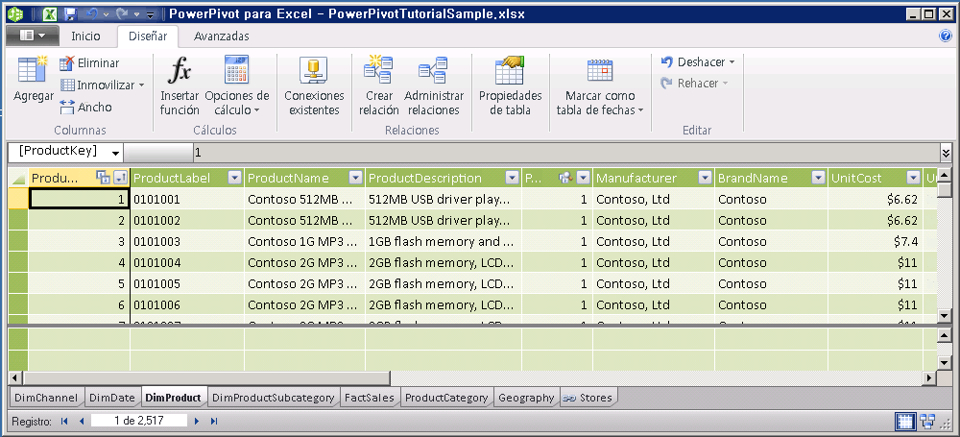Viewport: 960px width, 437px height.
Task: Open the ProductName column filter dropdown
Action: (x=355, y=178)
